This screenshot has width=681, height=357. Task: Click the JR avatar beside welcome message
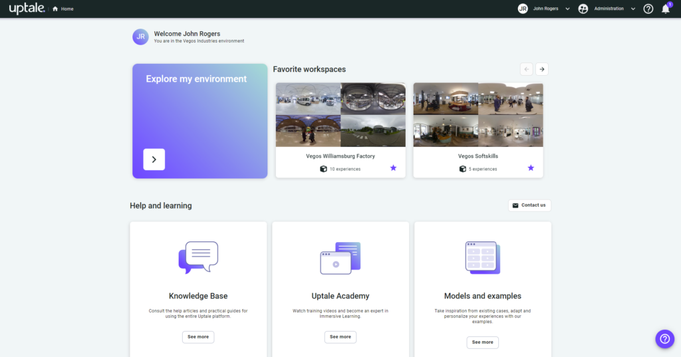tap(140, 37)
